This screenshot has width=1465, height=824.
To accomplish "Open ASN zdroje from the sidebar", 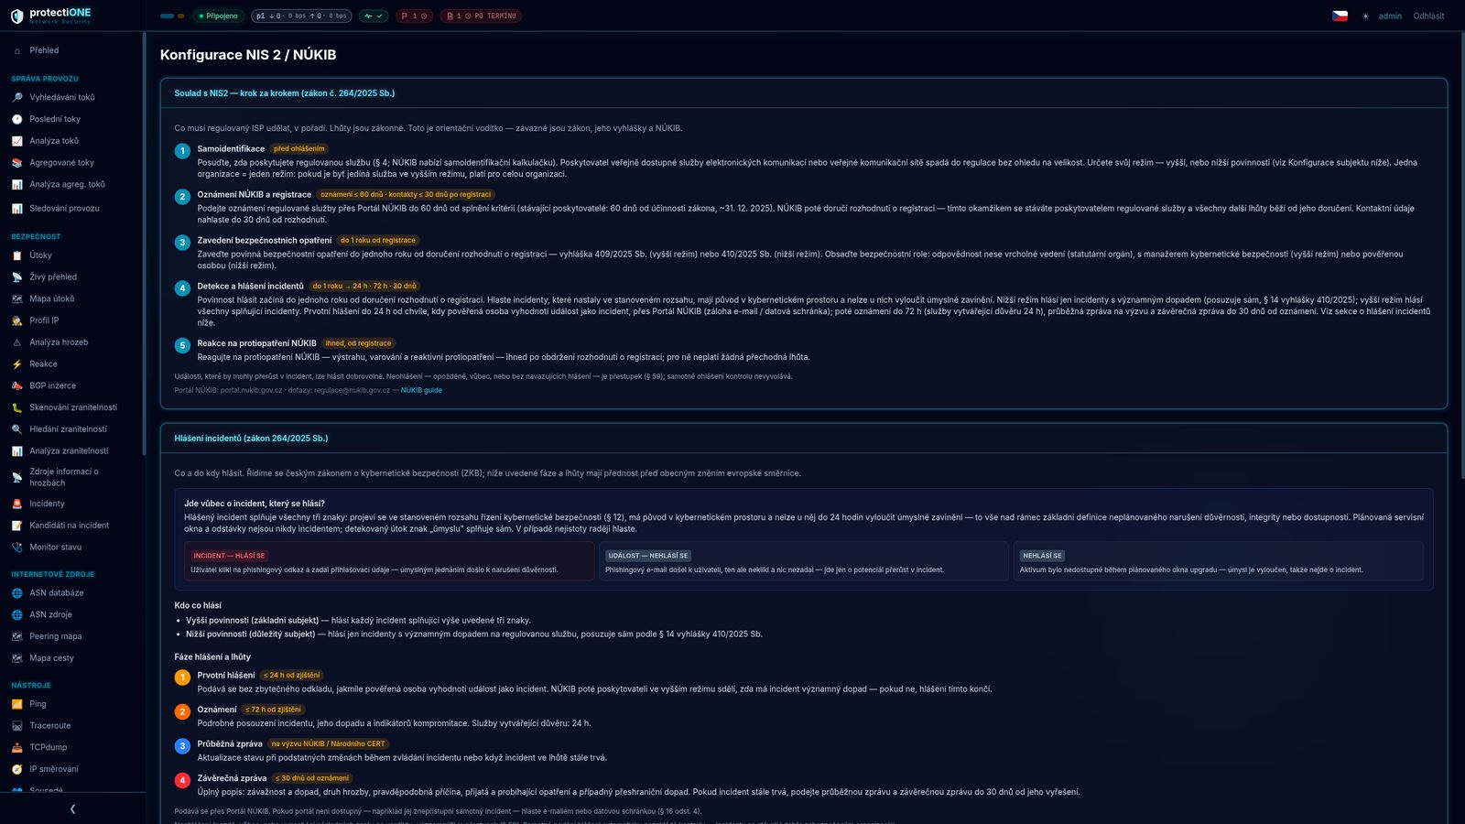I will pos(50,615).
